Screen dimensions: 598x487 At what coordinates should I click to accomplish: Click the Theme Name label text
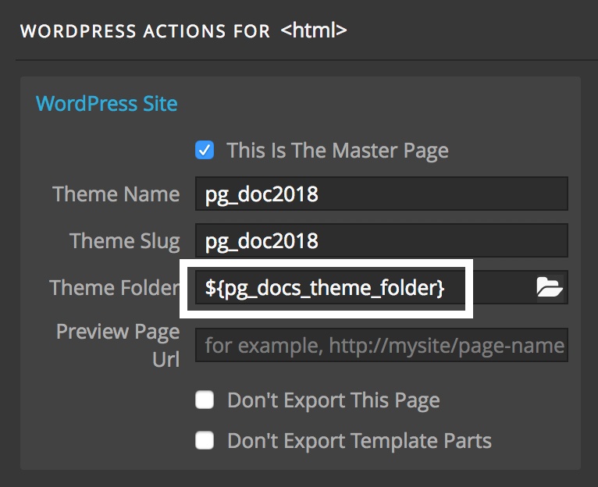click(116, 194)
